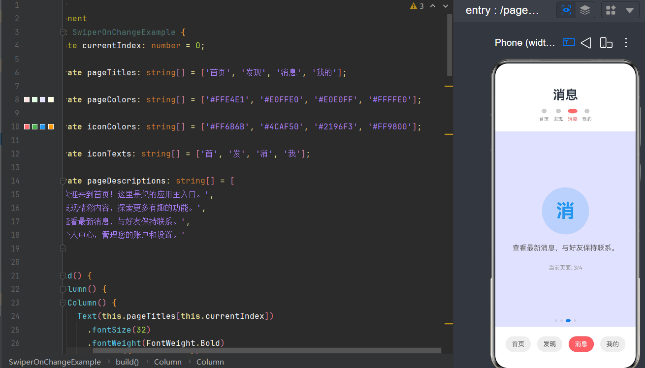The width and height of the screenshot is (645, 368).
Task: Collapse the build() fold marker on line 21
Action: 63,276
